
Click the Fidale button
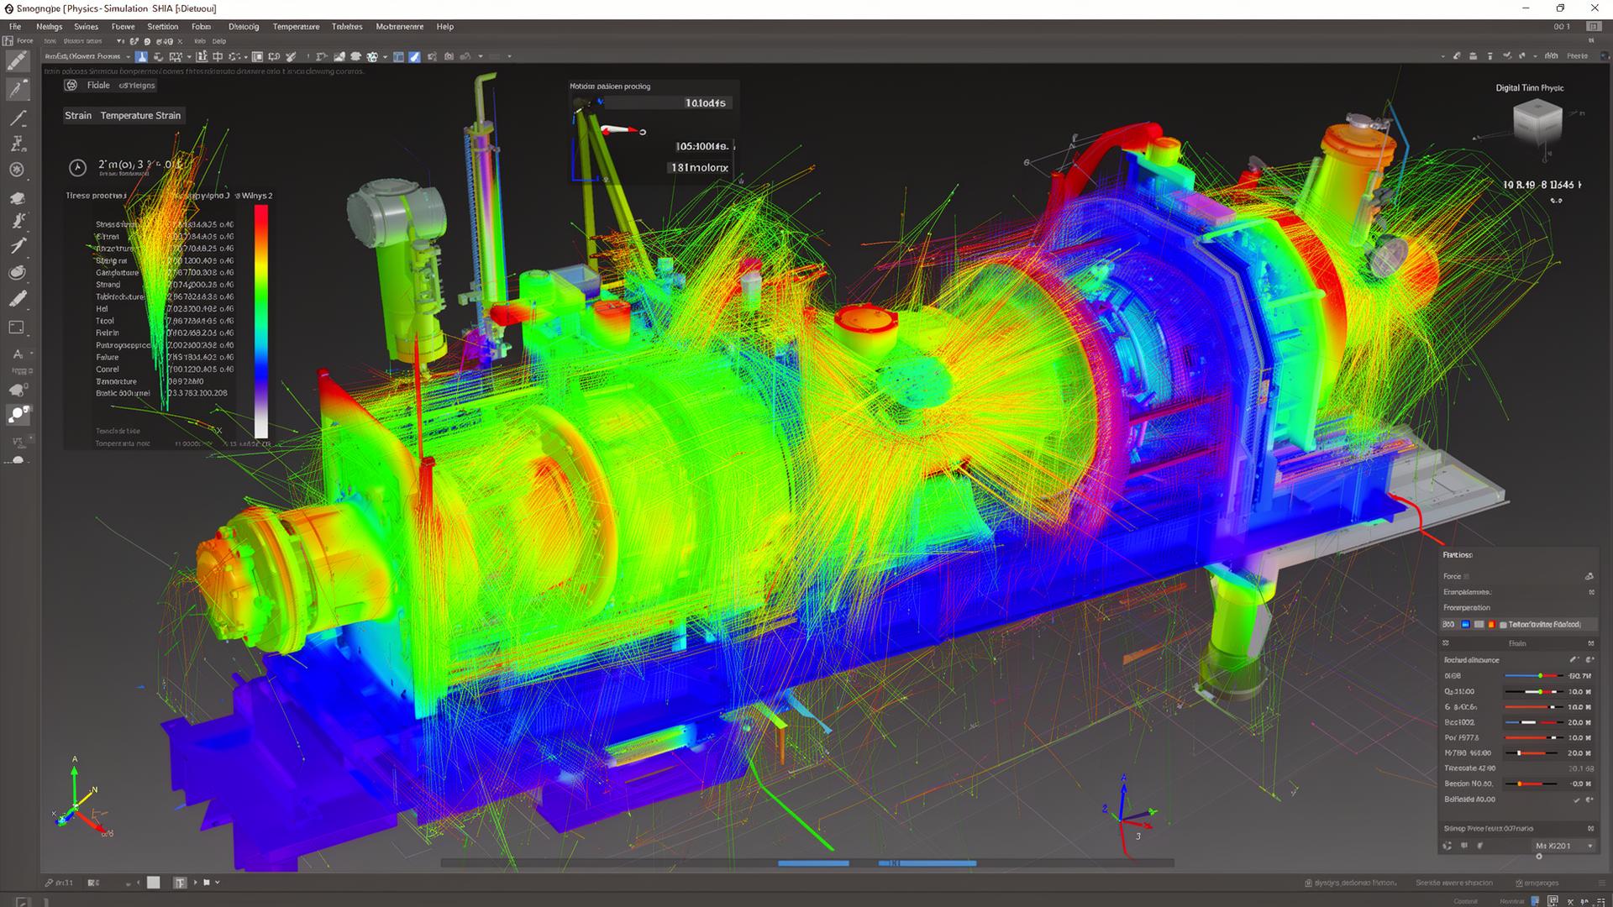pos(98,85)
